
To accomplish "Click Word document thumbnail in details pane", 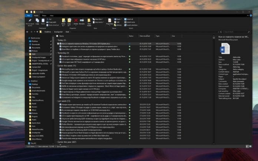I will 225,48.
